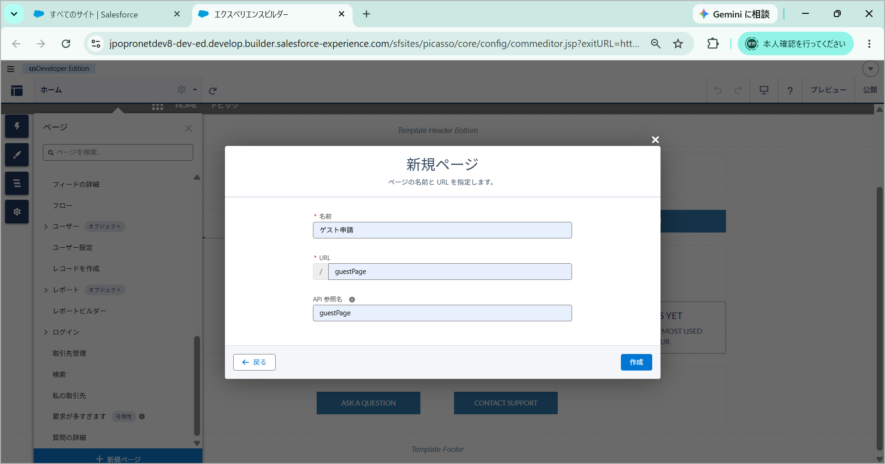Open the Theme brush icon panel
Screen dimensions: 885x464
17,155
